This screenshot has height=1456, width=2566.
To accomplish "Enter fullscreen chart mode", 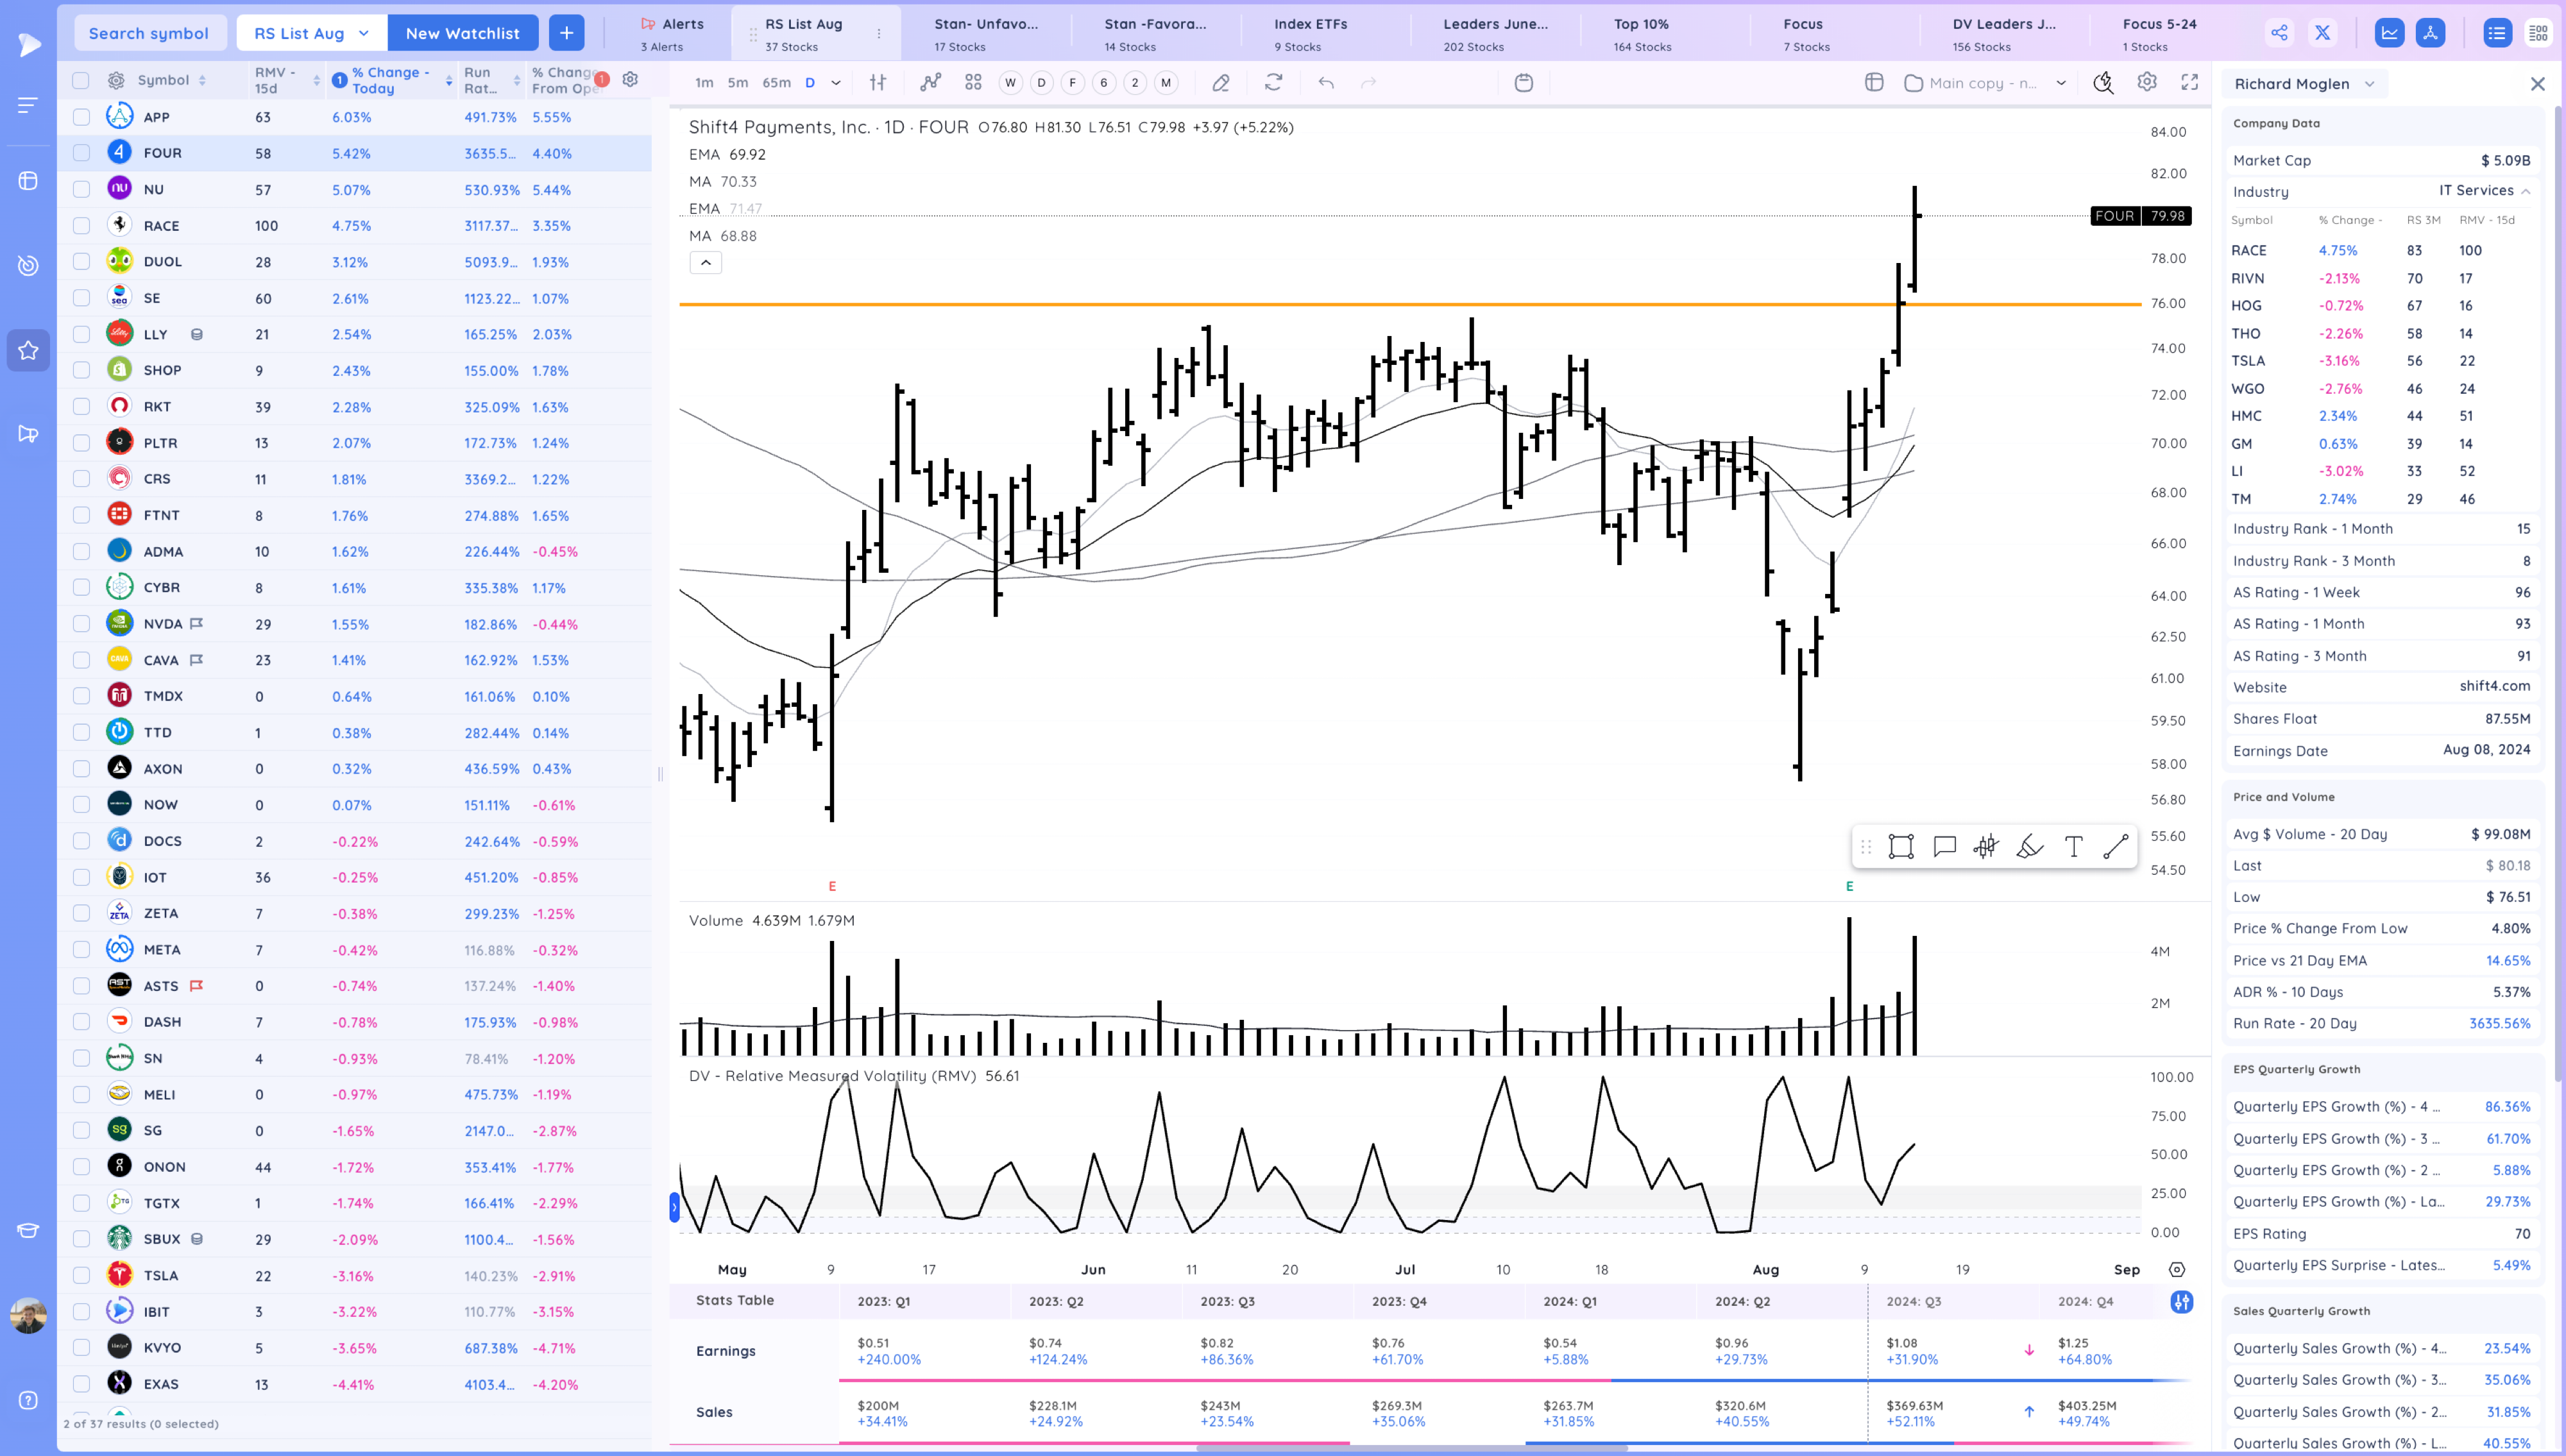I will (x=2190, y=83).
